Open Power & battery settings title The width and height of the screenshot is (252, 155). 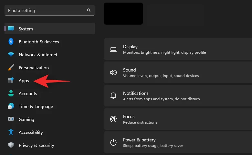[x=139, y=140]
